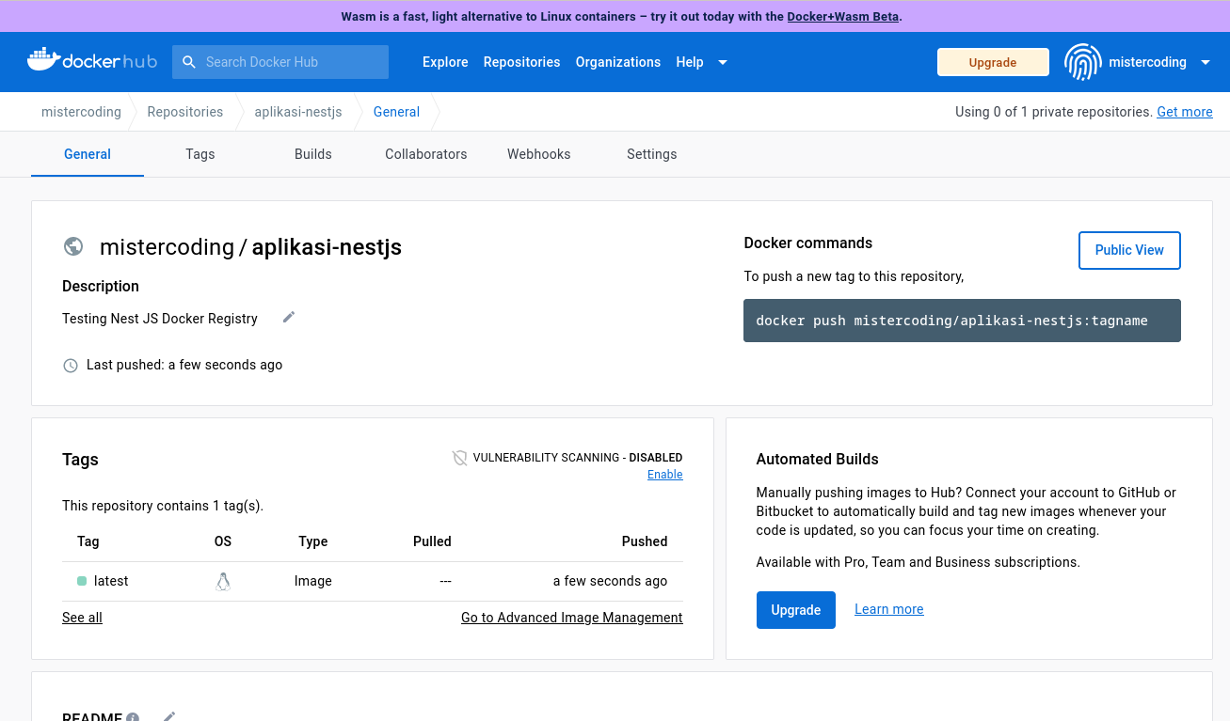
Task: Click the Image type cell
Action: point(313,581)
